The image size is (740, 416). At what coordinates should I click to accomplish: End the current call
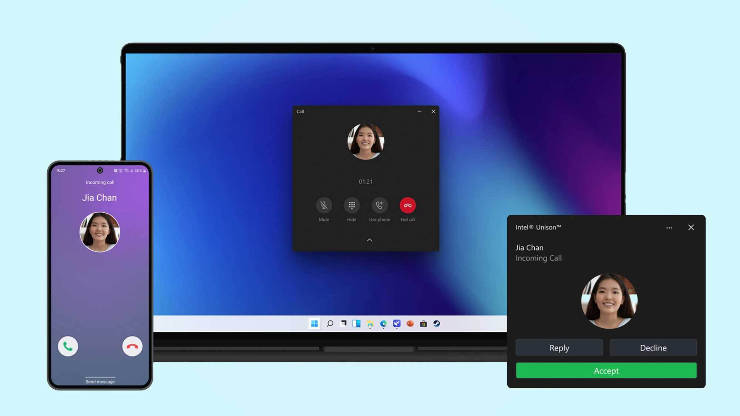pyautogui.click(x=407, y=205)
